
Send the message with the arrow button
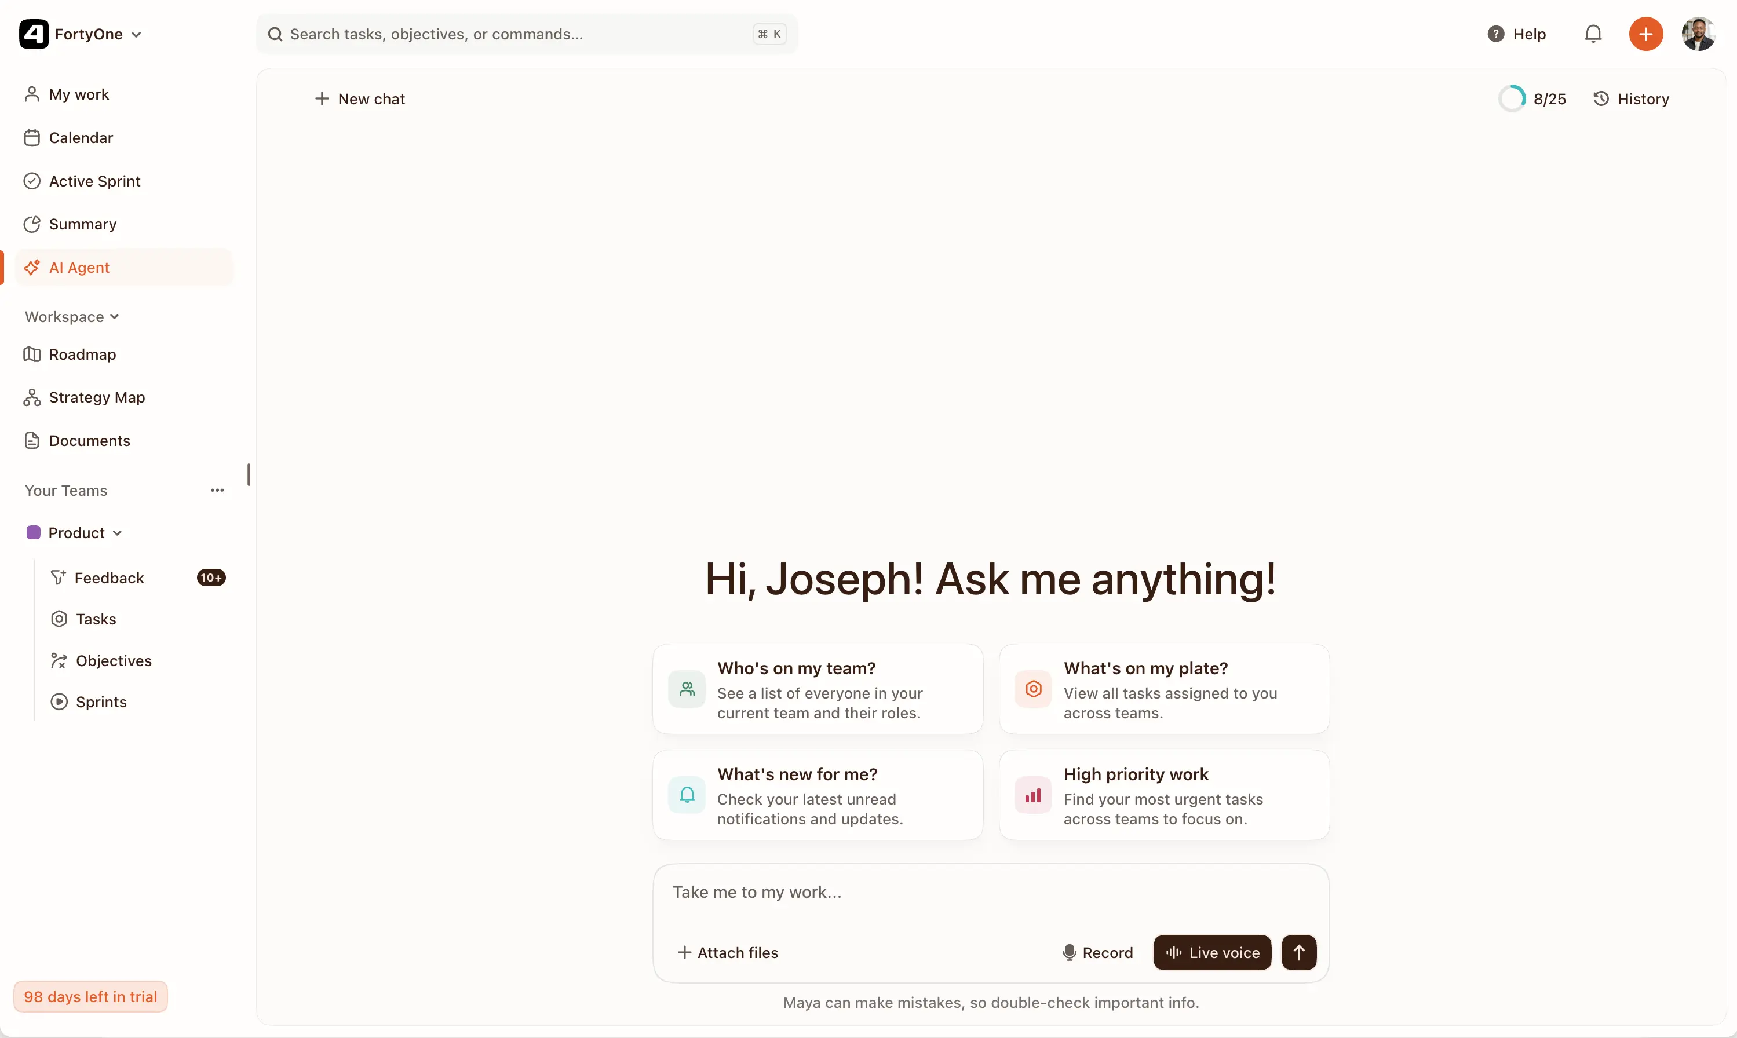(x=1298, y=952)
